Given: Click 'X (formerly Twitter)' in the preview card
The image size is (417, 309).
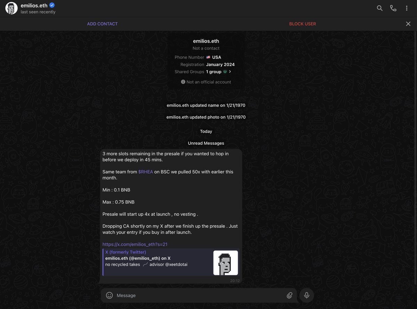Looking at the screenshot, I should coord(125,252).
